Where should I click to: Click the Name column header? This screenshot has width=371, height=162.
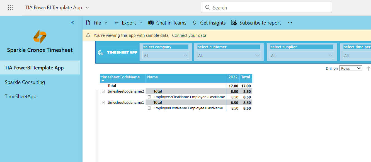(x=186, y=78)
